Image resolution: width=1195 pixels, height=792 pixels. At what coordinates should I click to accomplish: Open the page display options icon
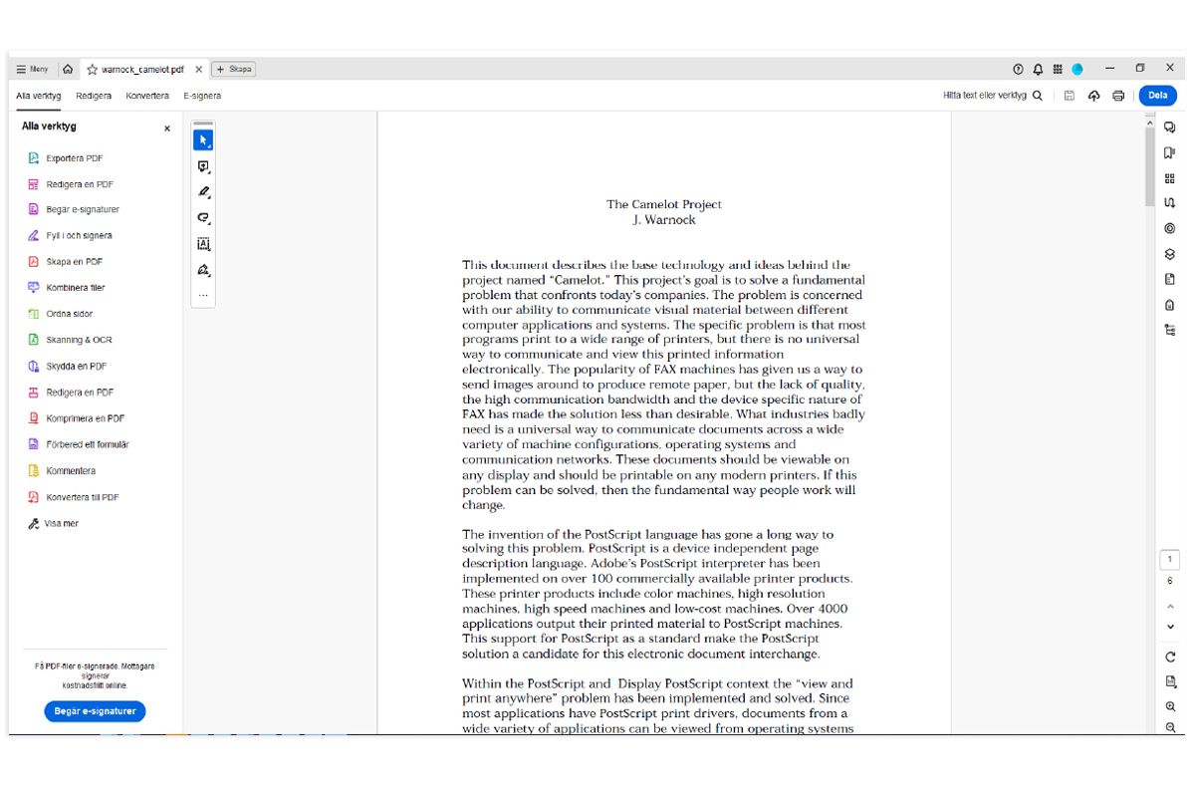tap(1170, 681)
